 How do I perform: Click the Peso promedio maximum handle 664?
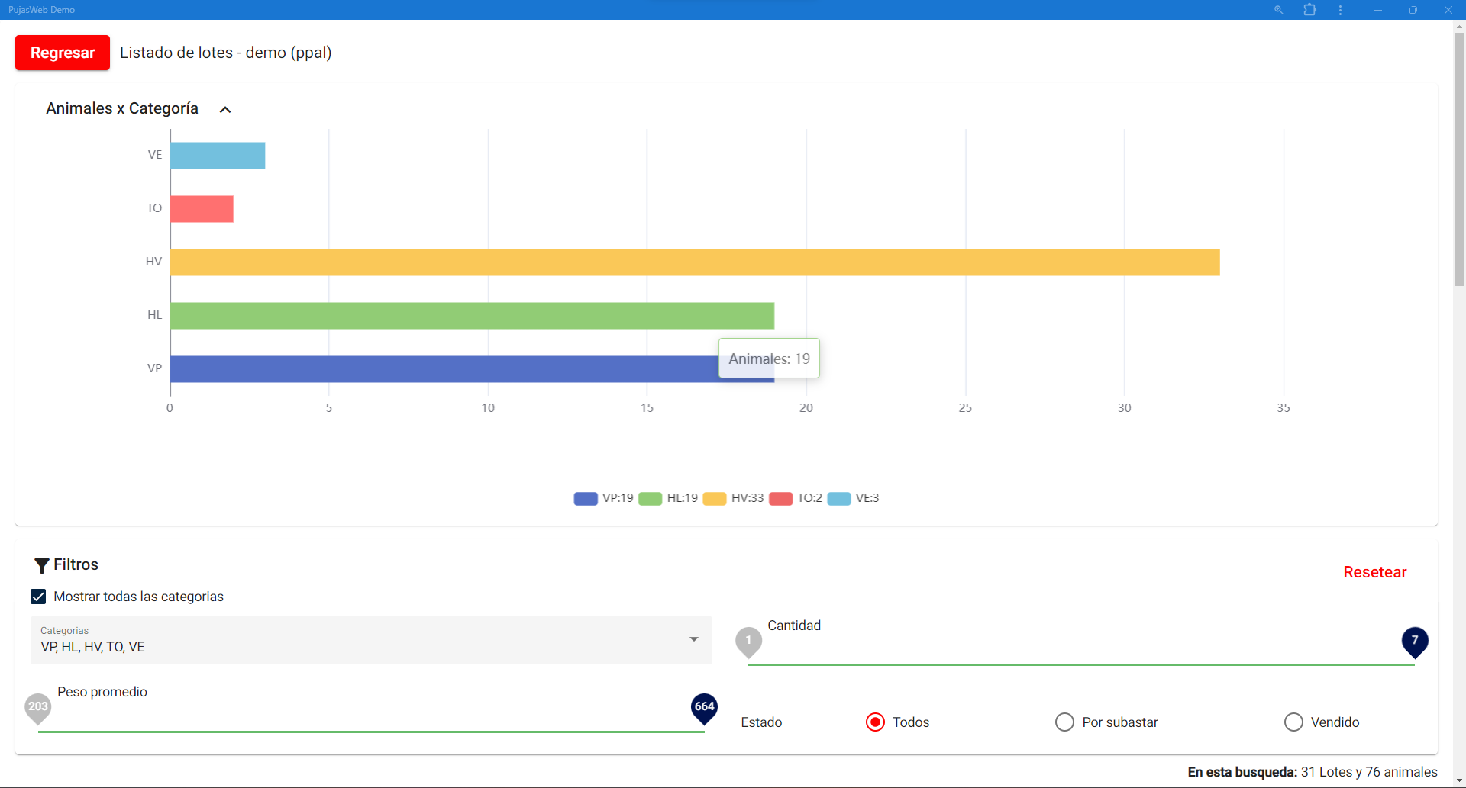click(704, 708)
